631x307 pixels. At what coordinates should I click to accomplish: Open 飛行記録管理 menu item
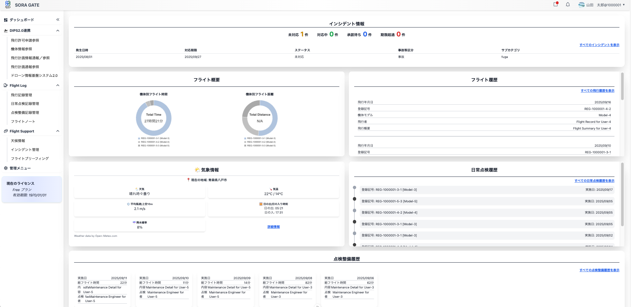[x=21, y=95]
